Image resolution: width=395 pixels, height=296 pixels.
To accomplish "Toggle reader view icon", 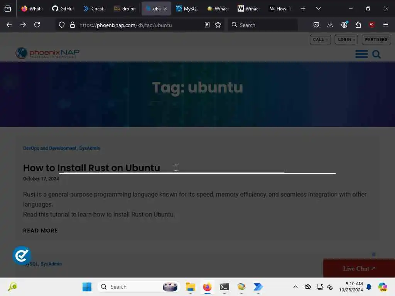I will point(207,25).
